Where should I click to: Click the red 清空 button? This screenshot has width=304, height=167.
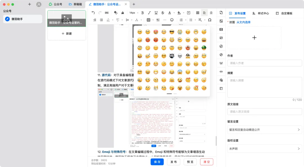pyautogui.click(x=207, y=162)
